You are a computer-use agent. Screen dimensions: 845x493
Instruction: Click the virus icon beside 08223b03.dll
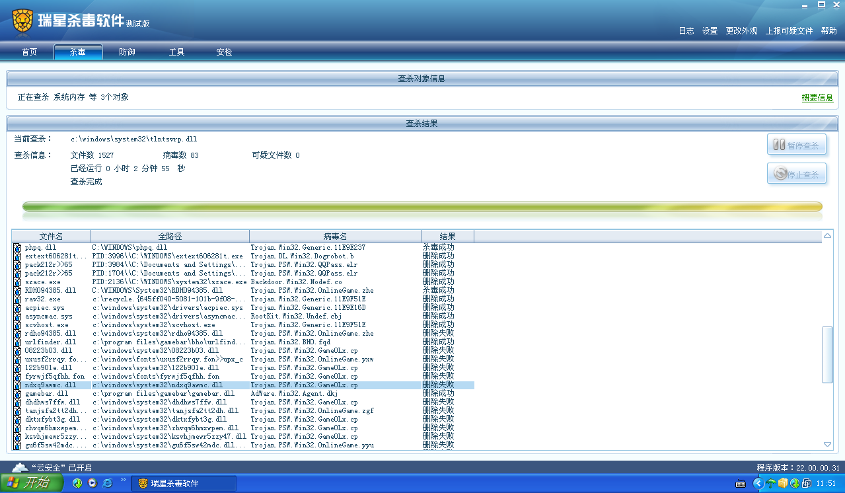18,350
